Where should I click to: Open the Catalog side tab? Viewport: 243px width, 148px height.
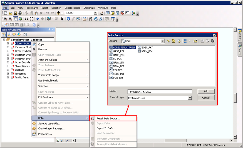[240, 35]
